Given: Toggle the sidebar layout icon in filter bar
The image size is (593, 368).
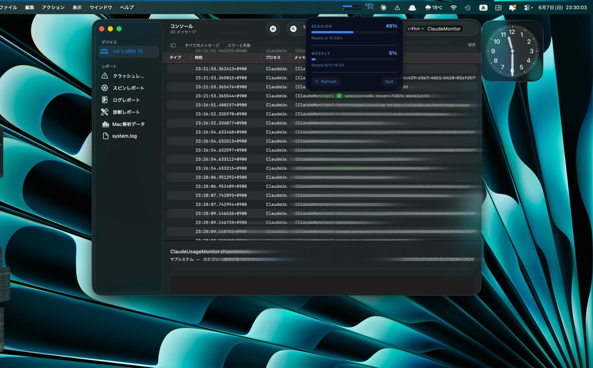Looking at the screenshot, I should (173, 46).
